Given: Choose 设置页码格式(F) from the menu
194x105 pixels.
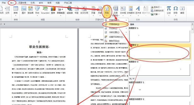Looking at the screenshot, I should 116,37.
